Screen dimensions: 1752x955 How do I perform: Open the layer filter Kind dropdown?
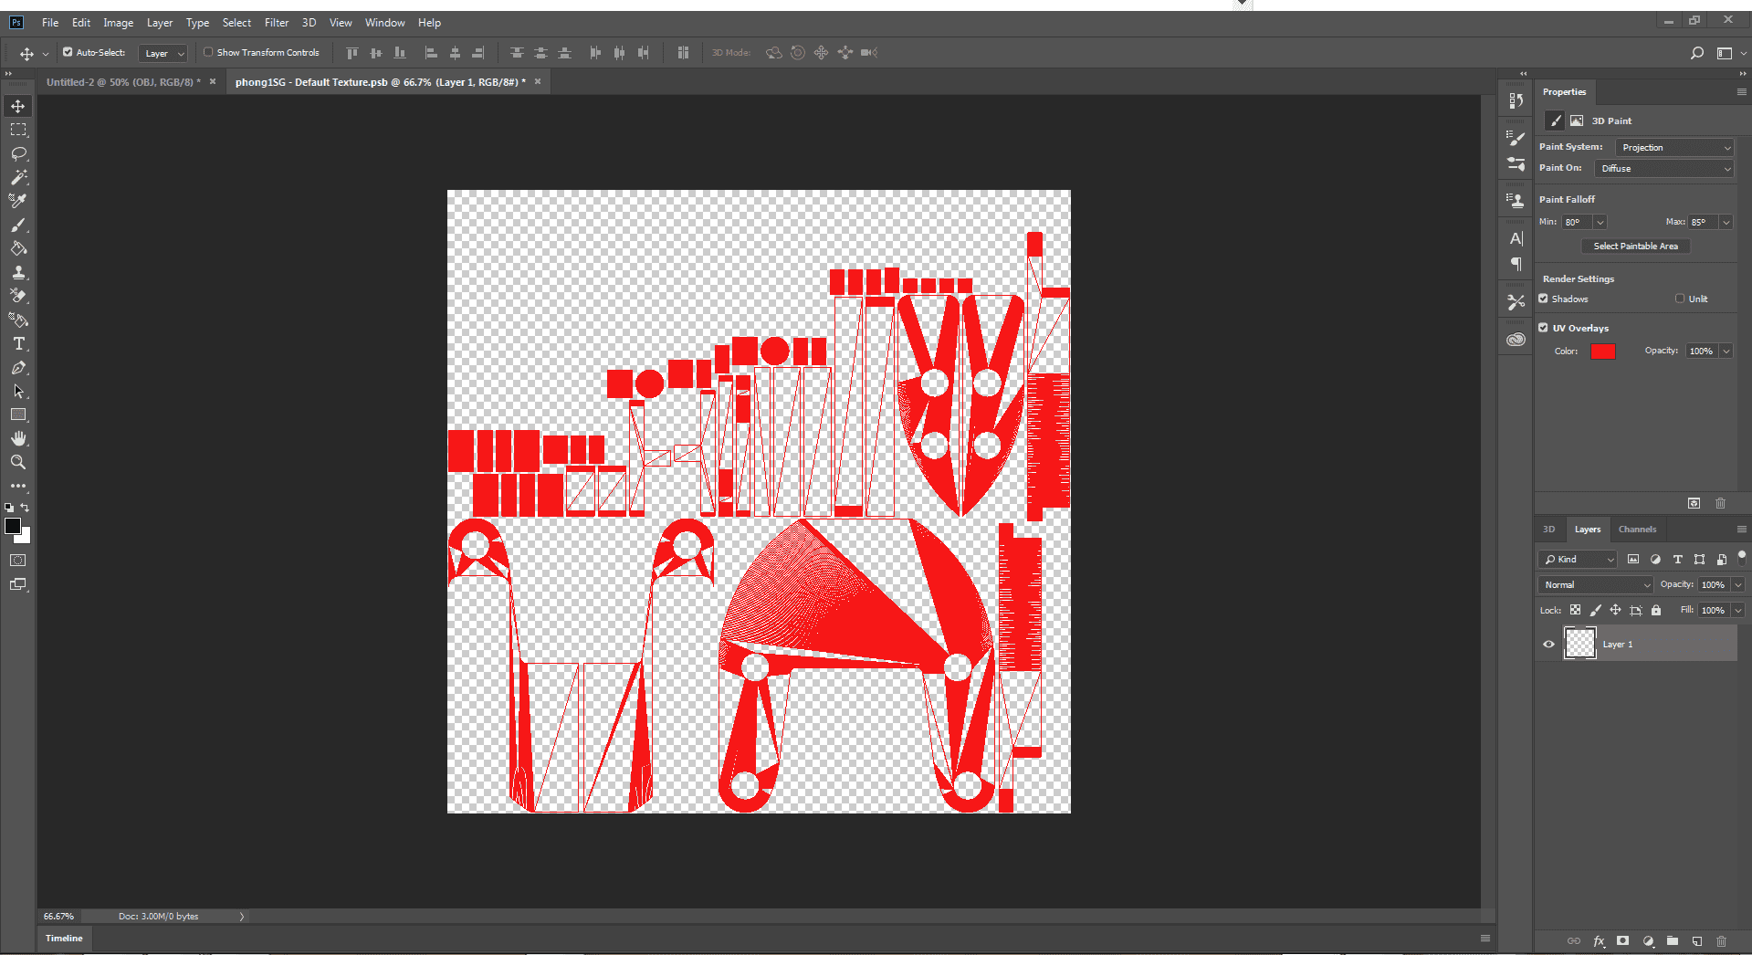(x=1578, y=559)
